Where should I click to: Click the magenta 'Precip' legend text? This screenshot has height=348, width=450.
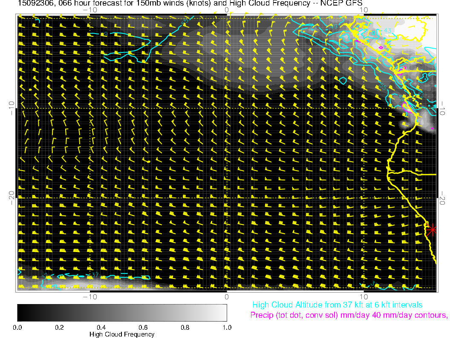coord(349,316)
